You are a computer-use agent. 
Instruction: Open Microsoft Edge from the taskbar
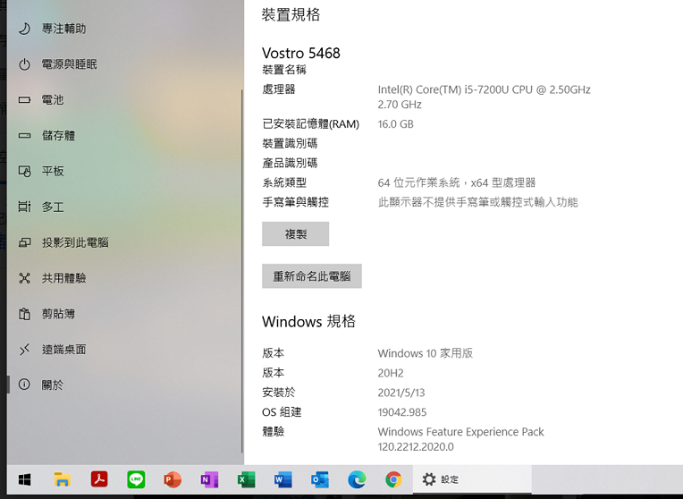[x=357, y=480]
